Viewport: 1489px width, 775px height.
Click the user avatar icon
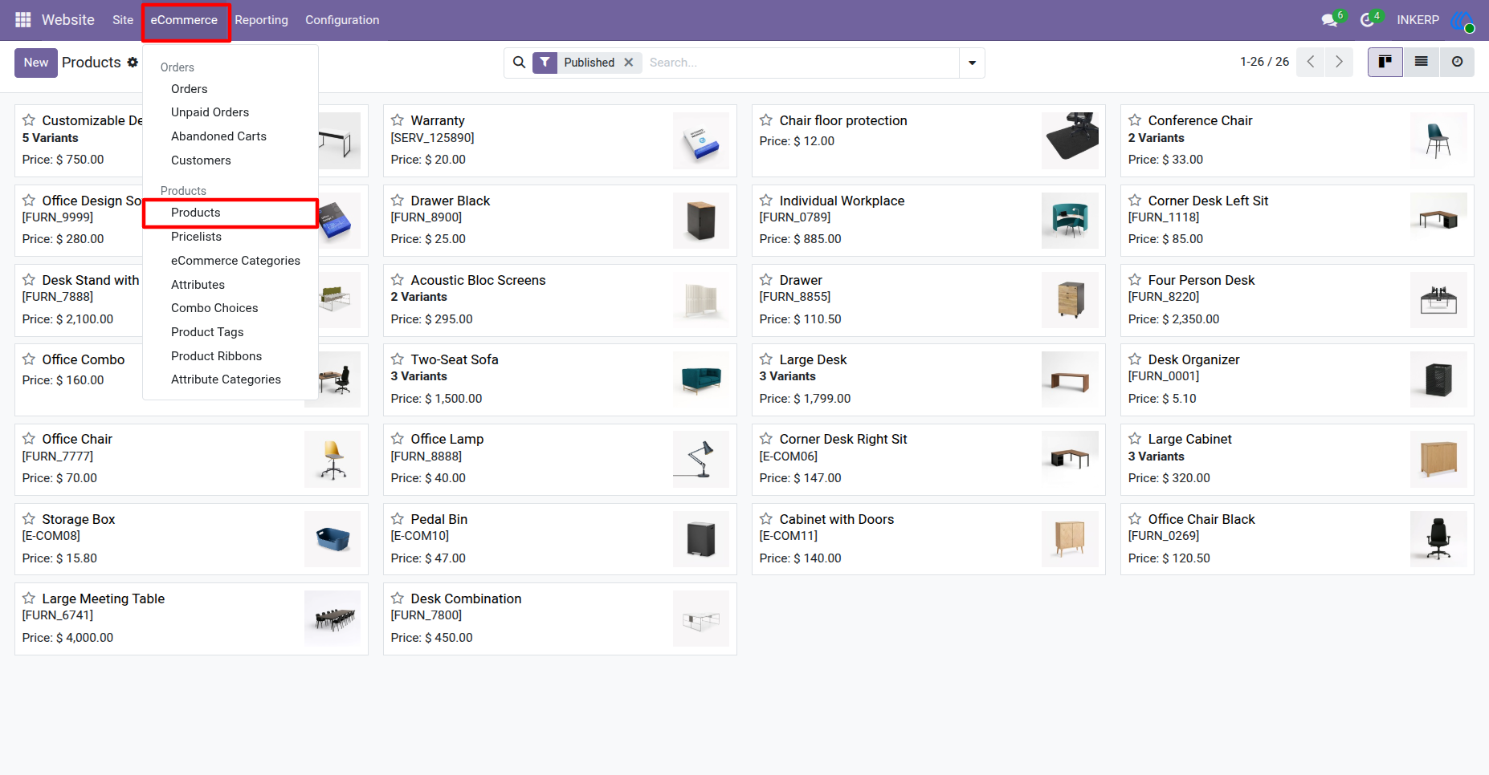(x=1462, y=20)
